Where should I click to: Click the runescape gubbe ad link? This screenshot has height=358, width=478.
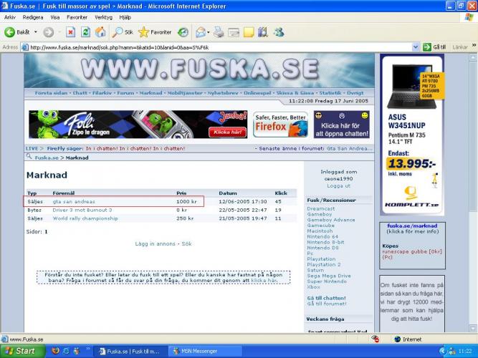(x=412, y=254)
